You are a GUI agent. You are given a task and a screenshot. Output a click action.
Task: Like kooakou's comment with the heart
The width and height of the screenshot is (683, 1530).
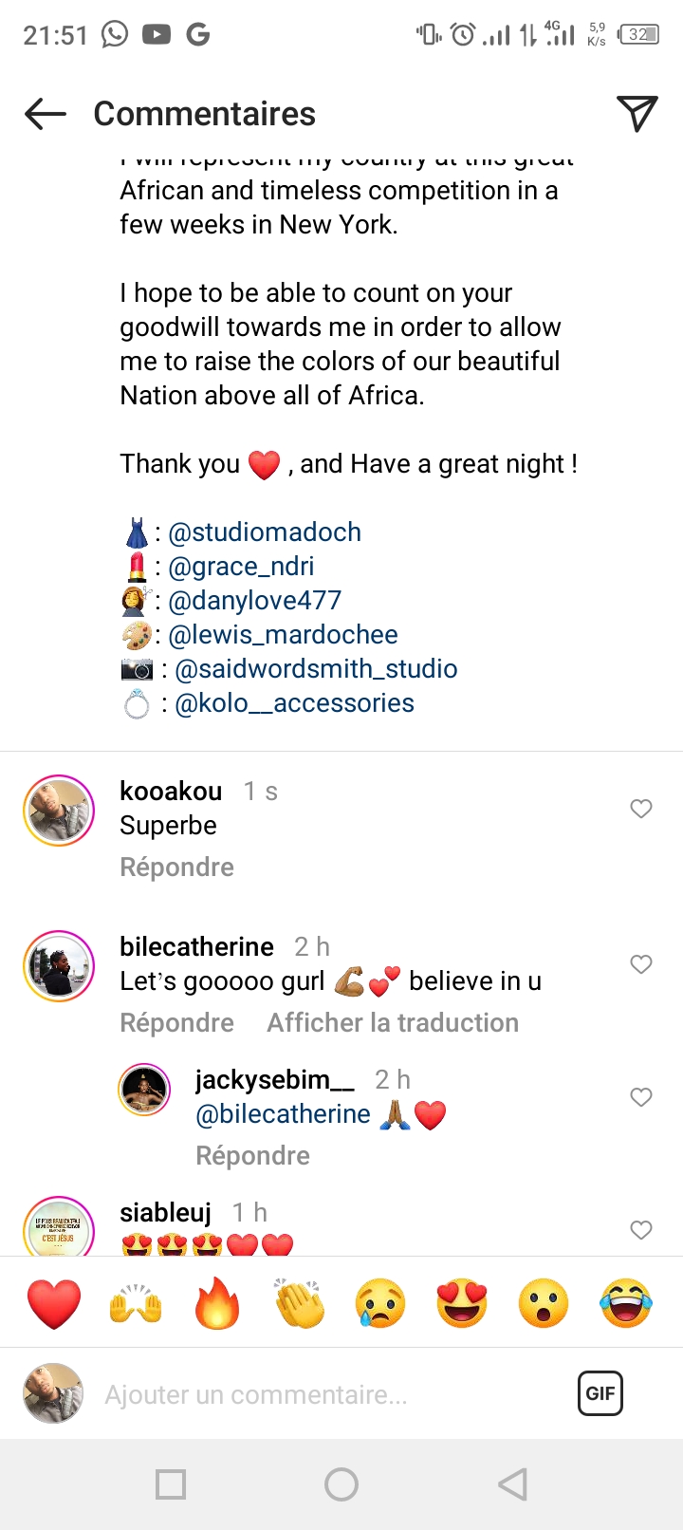coord(641,809)
